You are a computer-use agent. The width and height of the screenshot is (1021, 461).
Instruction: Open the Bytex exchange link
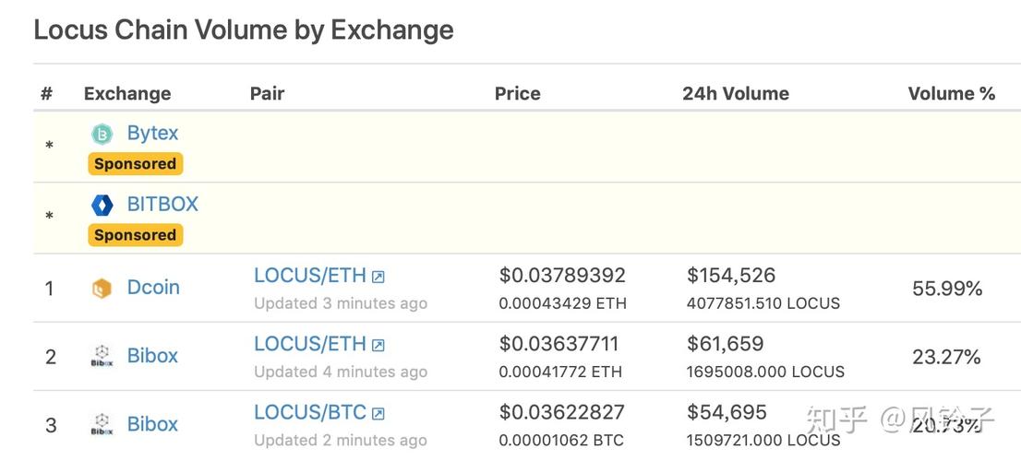(152, 134)
